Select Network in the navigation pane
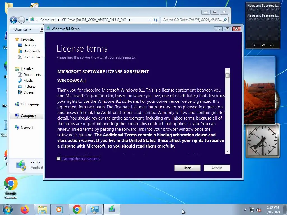287x215 pixels. pyautogui.click(x=27, y=127)
